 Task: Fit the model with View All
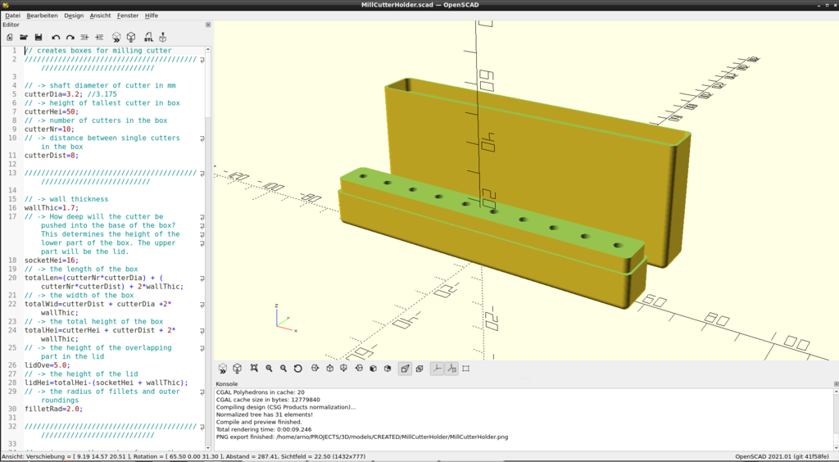(x=254, y=369)
